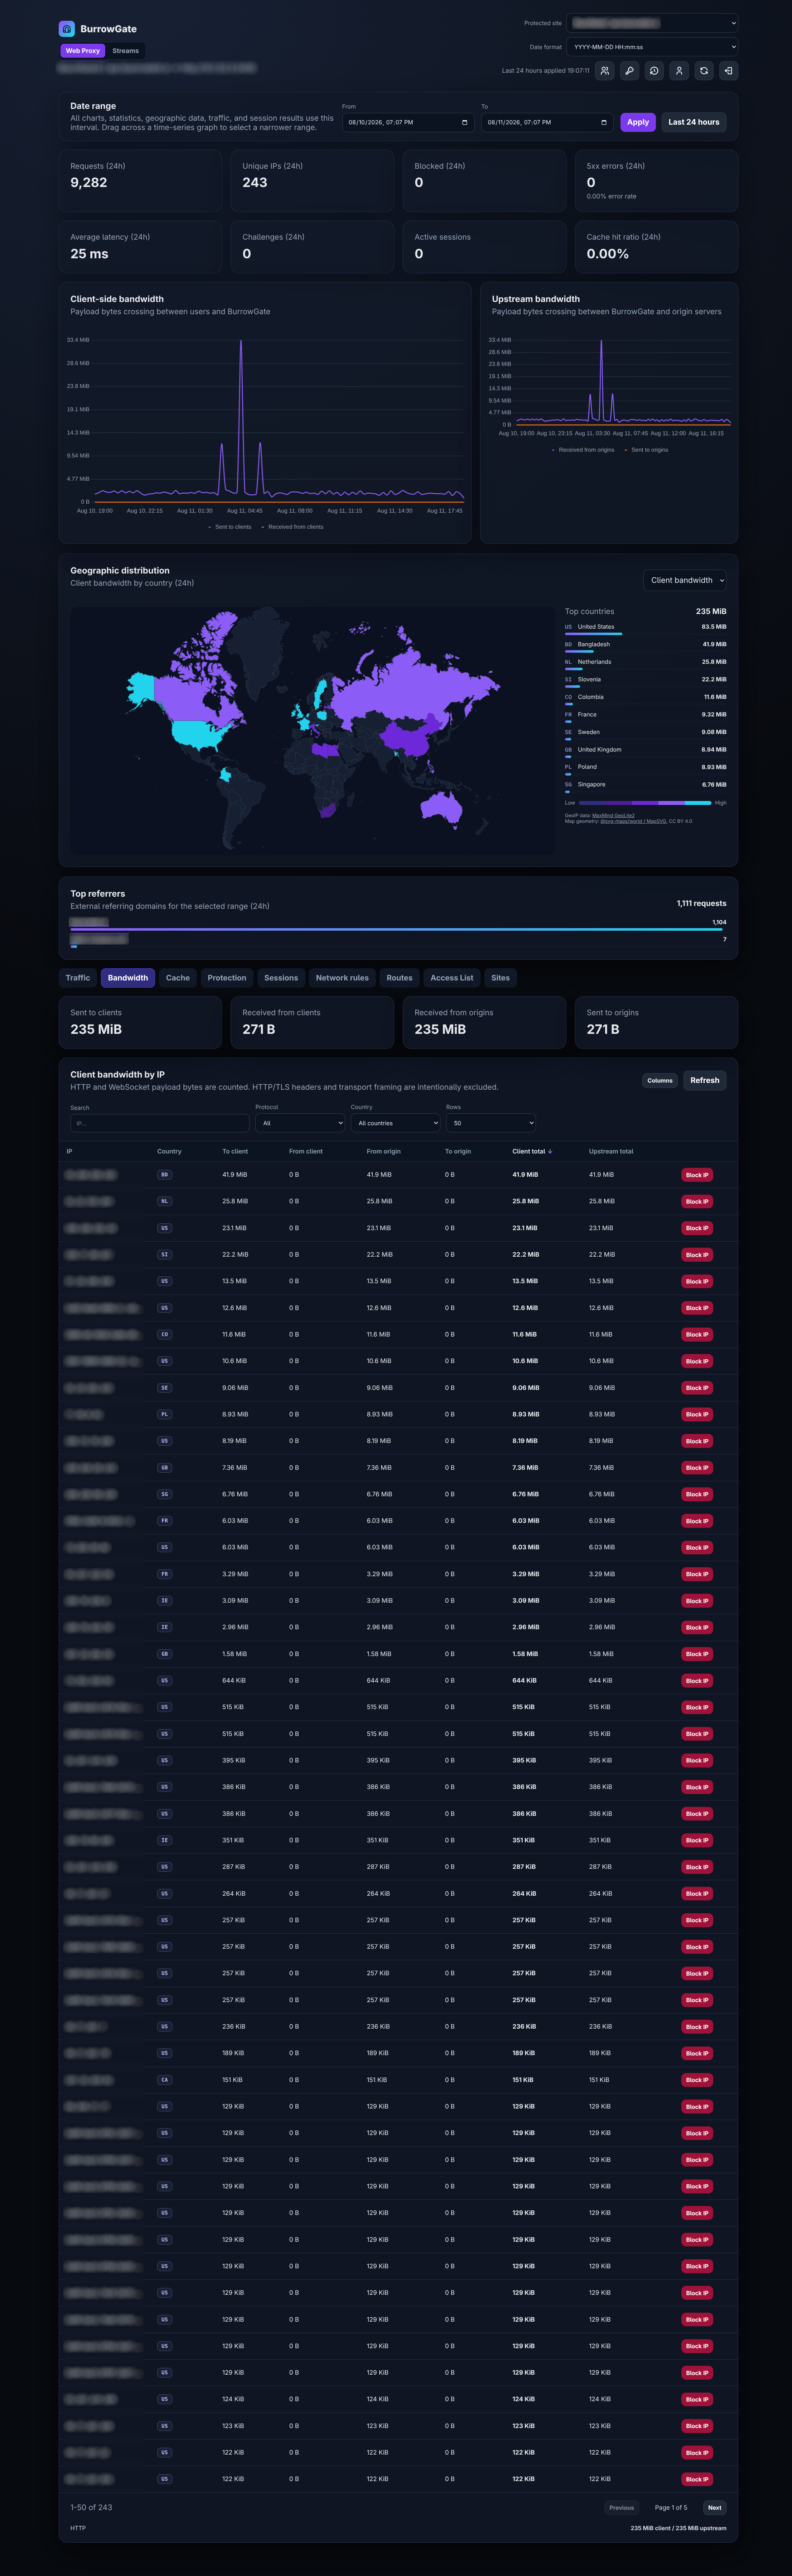This screenshot has height=2576, width=792.
Task: Sort by the To client column header
Action: [235, 1151]
